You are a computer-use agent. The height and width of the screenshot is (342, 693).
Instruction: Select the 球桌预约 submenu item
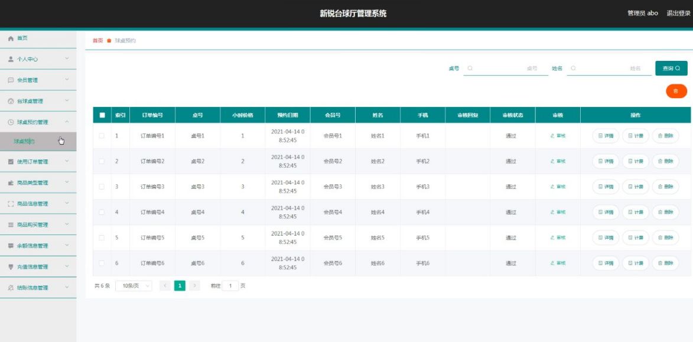[x=38, y=141]
